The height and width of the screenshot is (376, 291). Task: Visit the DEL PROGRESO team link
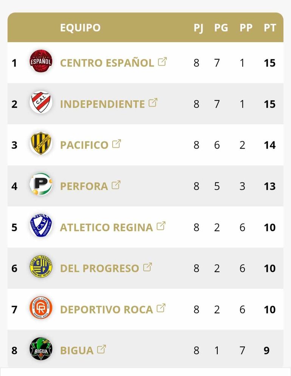(99, 269)
